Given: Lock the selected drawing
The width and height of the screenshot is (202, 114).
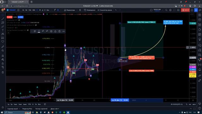Looking at the screenshot, I should (55, 31).
